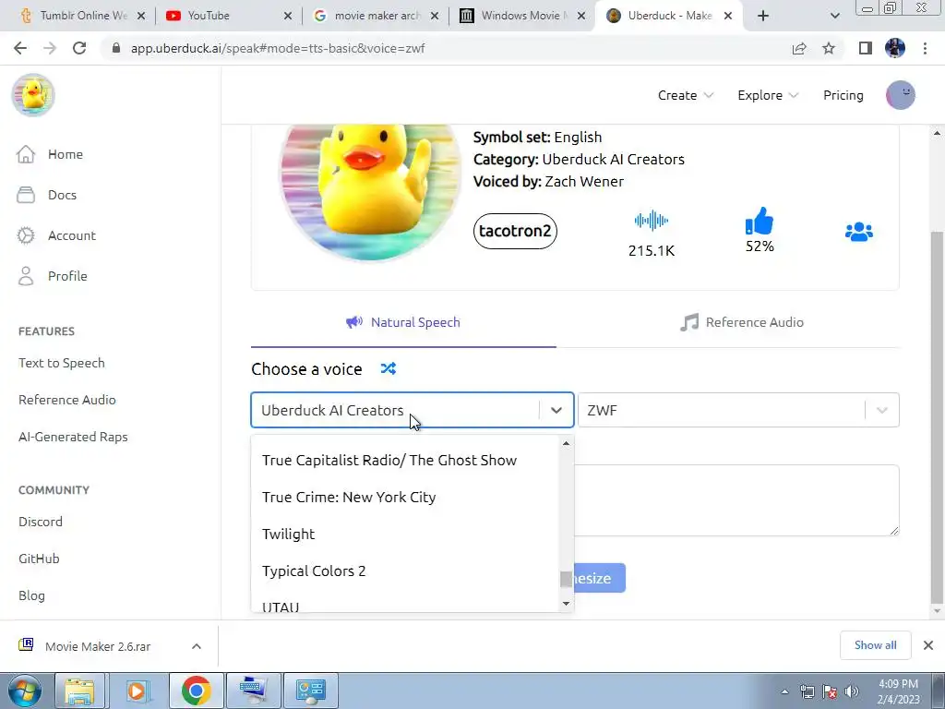Switch to the YouTube browser tab
The height and width of the screenshot is (709, 945).
[228, 16]
